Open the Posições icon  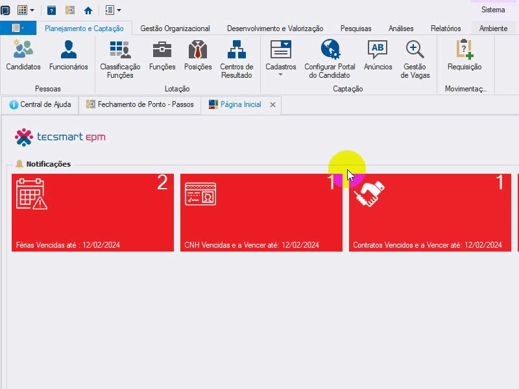coord(198,55)
